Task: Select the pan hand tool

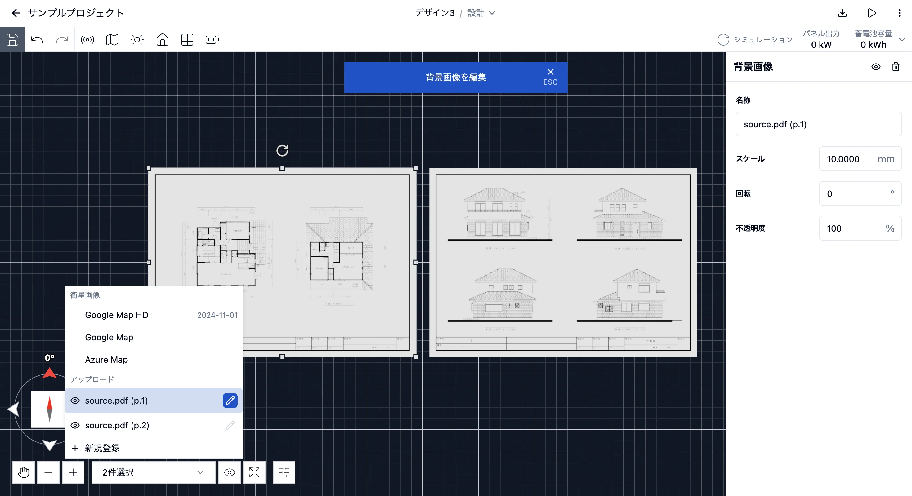Action: [x=24, y=472]
